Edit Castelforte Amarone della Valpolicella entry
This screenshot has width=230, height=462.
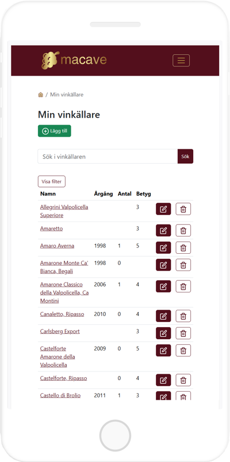163,350
